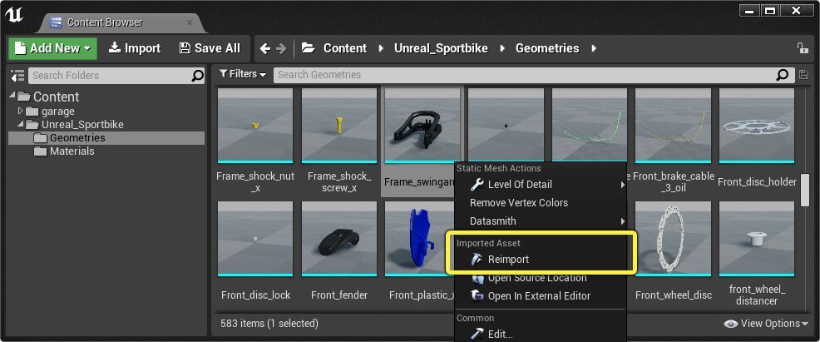Image resolution: width=820 pixels, height=342 pixels.
Task: Collapse the Unreal_Sportbike folder
Action: (x=21, y=125)
